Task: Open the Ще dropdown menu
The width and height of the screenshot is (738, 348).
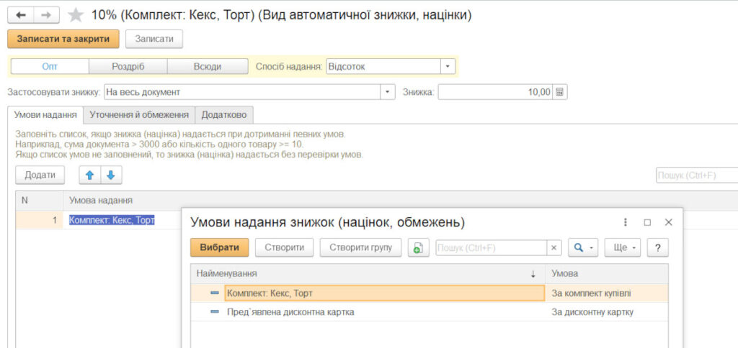Action: (x=623, y=248)
